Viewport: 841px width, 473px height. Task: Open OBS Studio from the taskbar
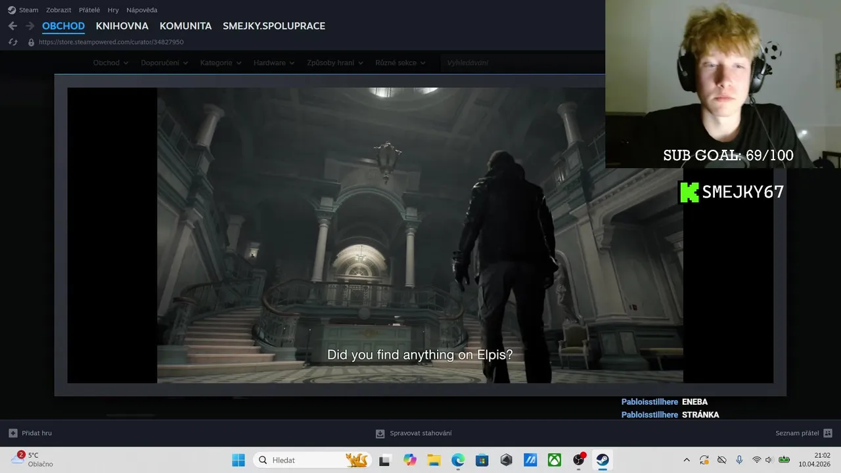click(578, 460)
